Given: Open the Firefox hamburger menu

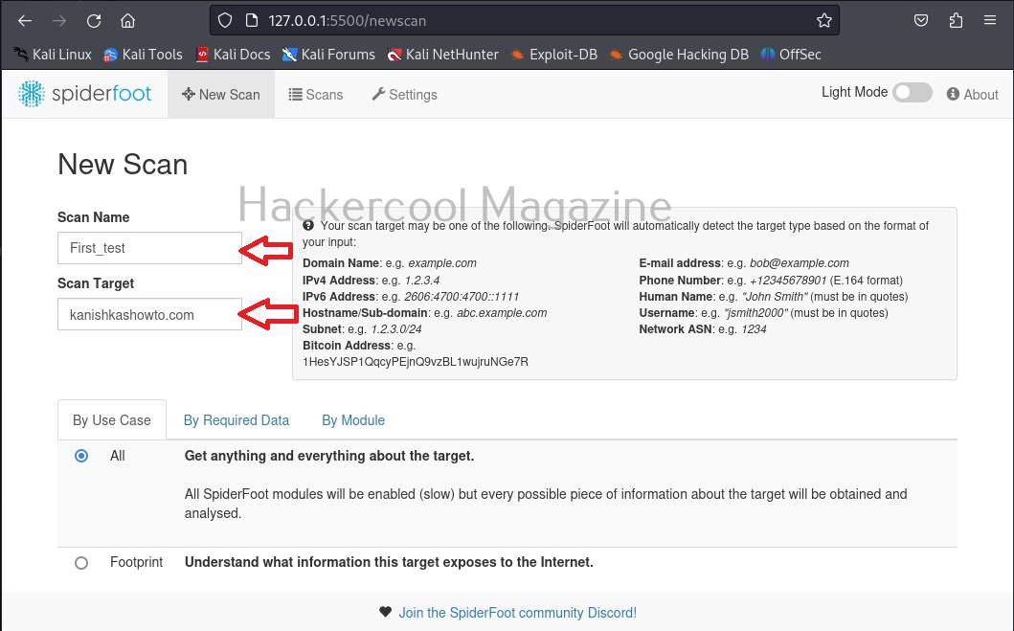Looking at the screenshot, I should (990, 21).
